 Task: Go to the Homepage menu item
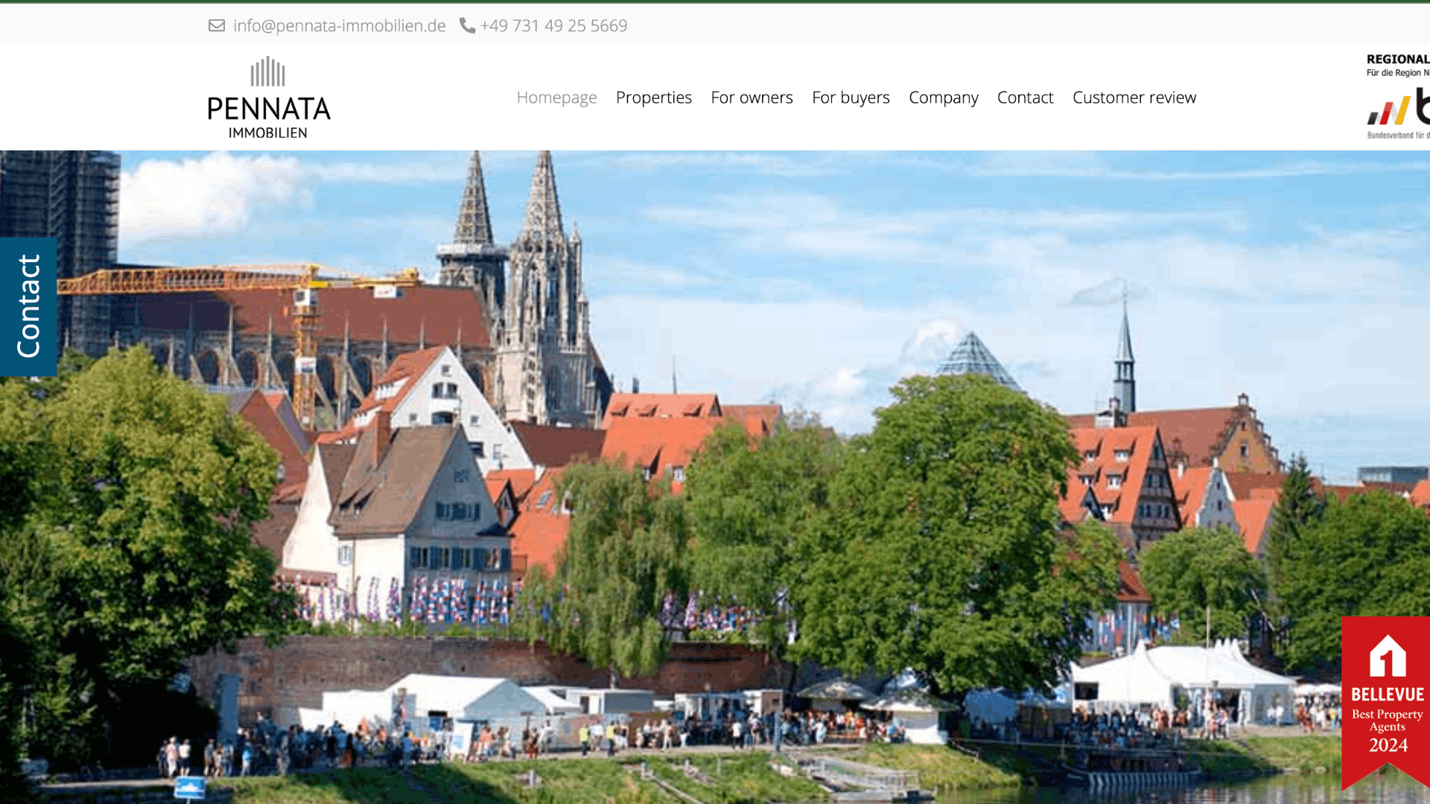[556, 98]
